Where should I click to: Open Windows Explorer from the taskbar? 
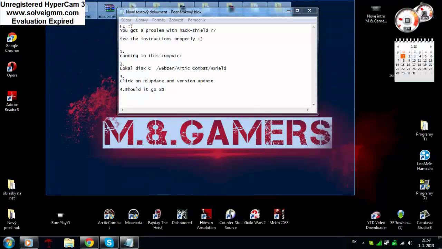[x=69, y=243]
